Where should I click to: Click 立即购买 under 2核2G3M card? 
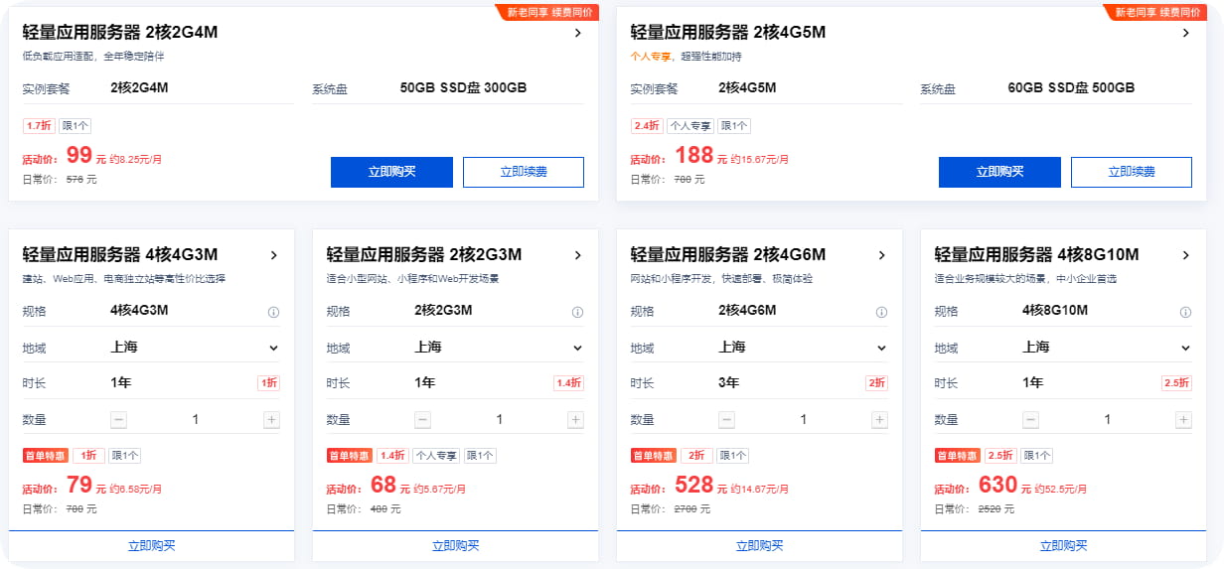click(455, 545)
